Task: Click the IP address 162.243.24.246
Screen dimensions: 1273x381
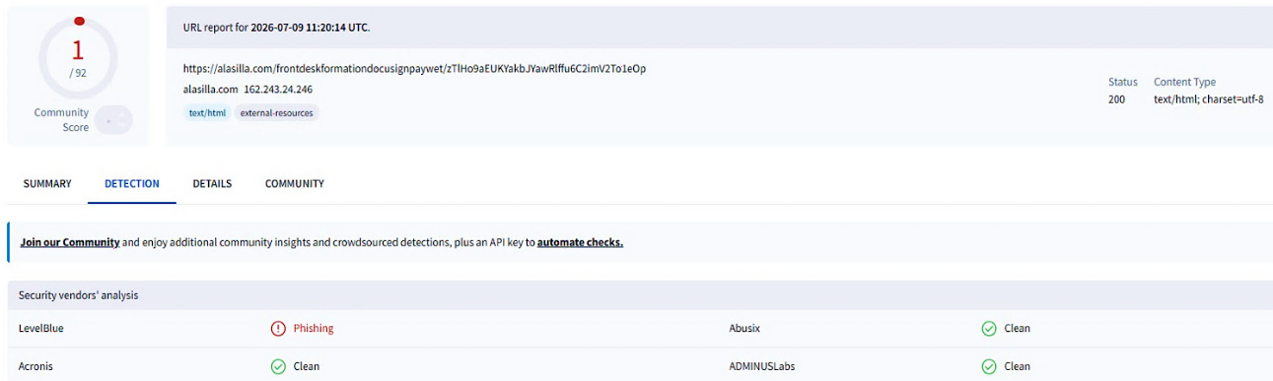Action: coord(278,90)
